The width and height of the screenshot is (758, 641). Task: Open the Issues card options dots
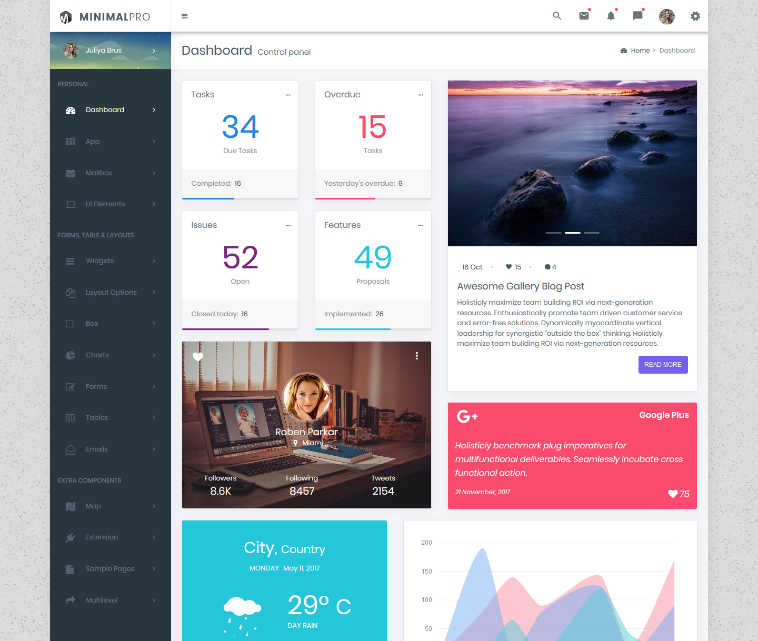point(288,225)
